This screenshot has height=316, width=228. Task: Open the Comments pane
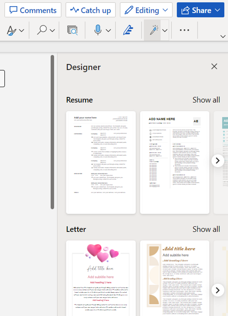click(33, 10)
